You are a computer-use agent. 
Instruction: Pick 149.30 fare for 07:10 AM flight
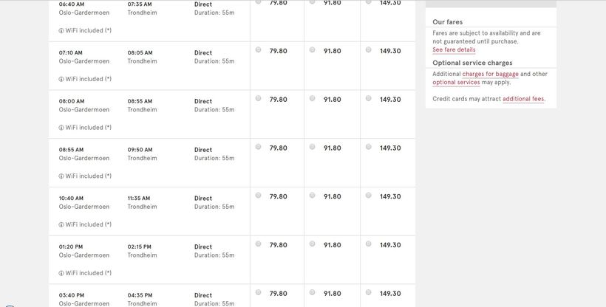(x=368, y=50)
